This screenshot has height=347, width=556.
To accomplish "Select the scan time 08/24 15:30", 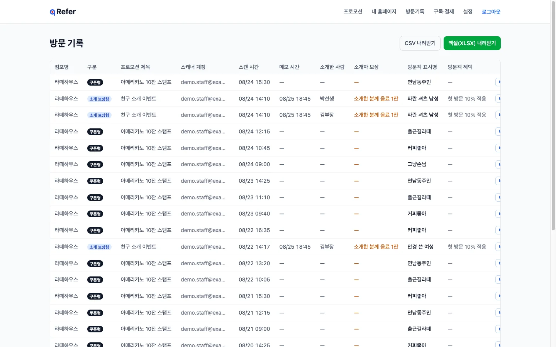I will pos(254,82).
